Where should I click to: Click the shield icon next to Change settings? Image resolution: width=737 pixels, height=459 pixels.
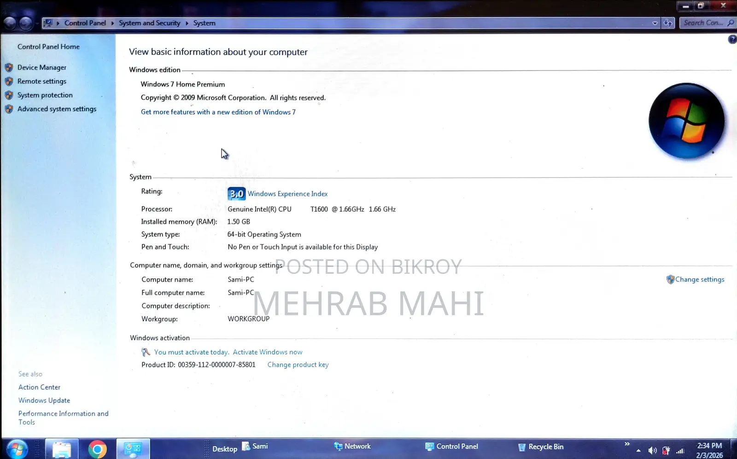point(670,279)
